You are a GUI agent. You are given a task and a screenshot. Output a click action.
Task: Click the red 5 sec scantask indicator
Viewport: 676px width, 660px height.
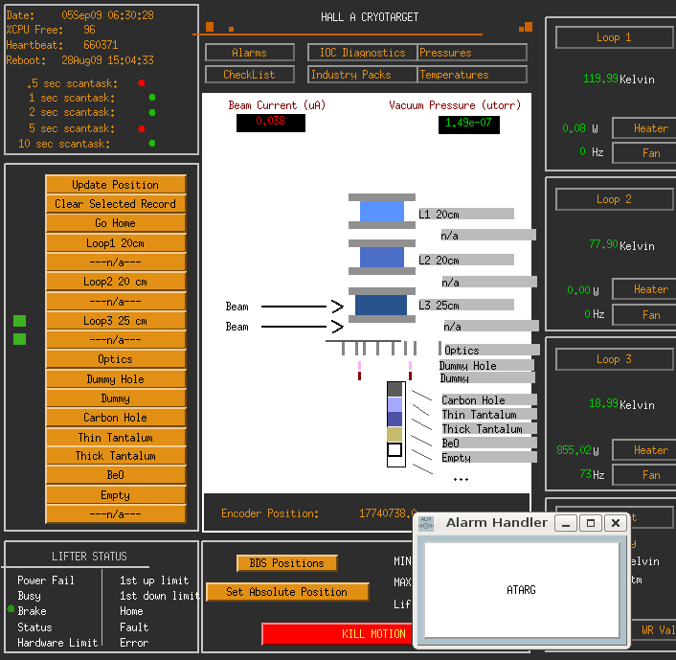[142, 128]
